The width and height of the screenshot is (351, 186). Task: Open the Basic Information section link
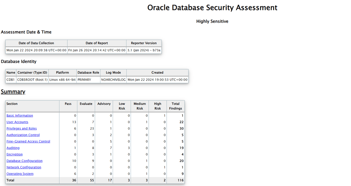(20, 115)
